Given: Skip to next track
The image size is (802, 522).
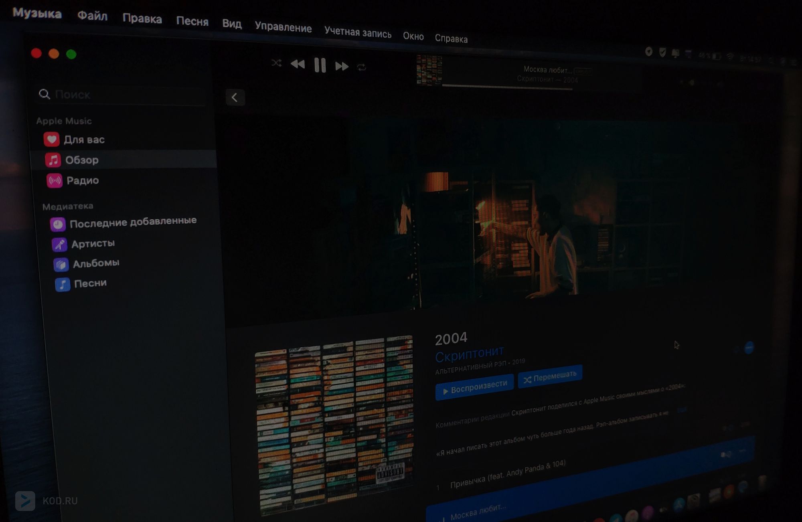Looking at the screenshot, I should coord(342,66).
